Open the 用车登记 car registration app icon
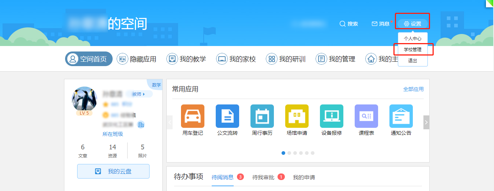494x191 pixels. [193, 116]
